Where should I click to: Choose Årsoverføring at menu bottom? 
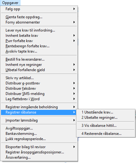(39, 157)
